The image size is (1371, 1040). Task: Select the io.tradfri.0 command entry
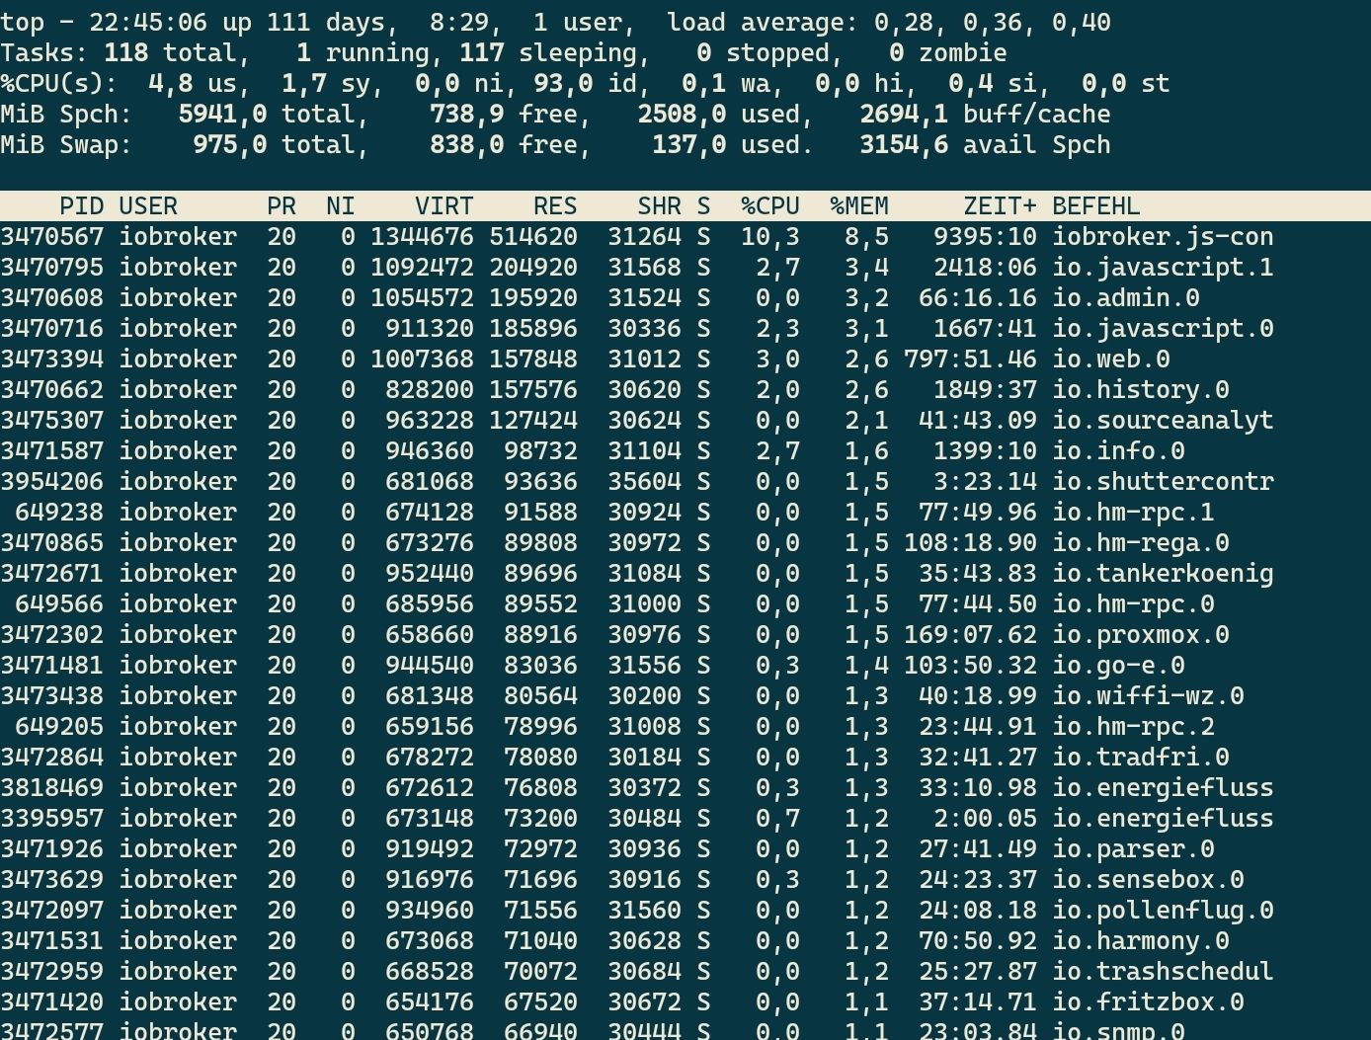(1141, 758)
